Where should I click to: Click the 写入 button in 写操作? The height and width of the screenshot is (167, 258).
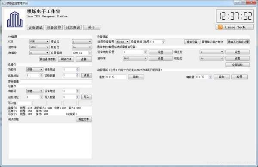pyautogui.click(x=86, y=97)
